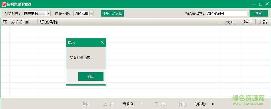
Task: Click the 种子 column header
Action: 248,22
